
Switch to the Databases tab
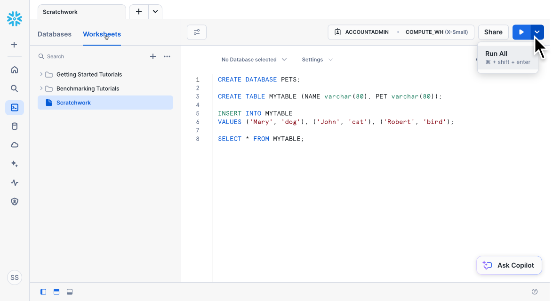55,34
